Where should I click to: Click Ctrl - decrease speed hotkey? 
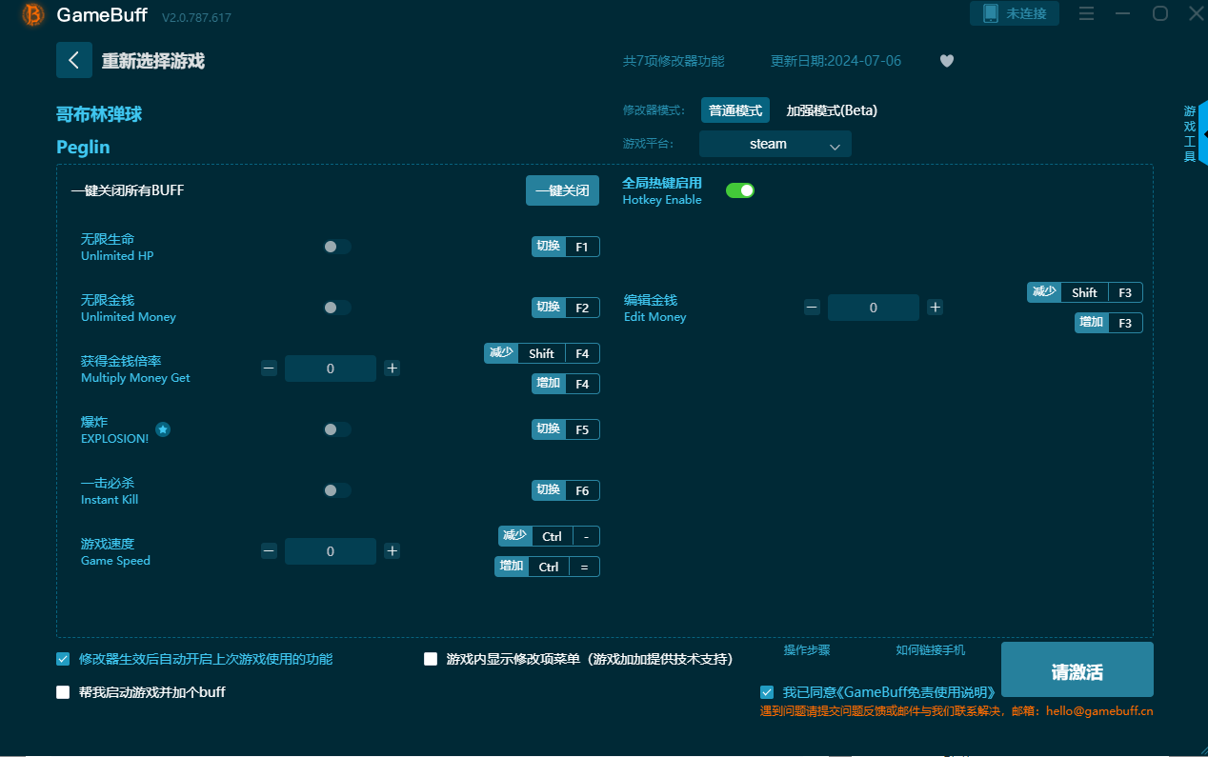549,536
